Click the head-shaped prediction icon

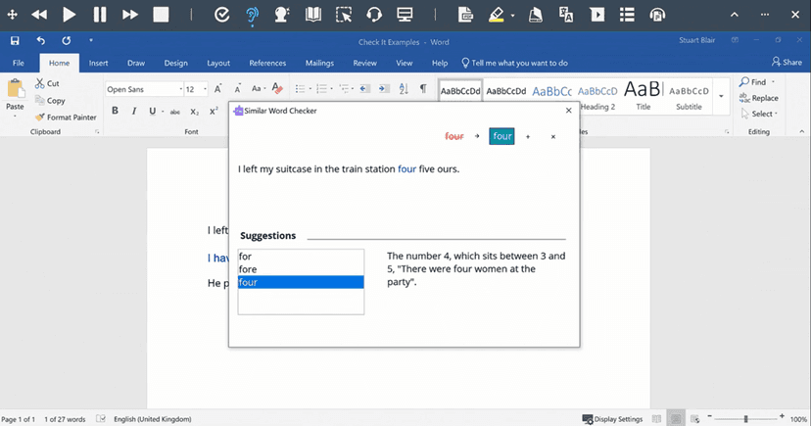coord(282,15)
